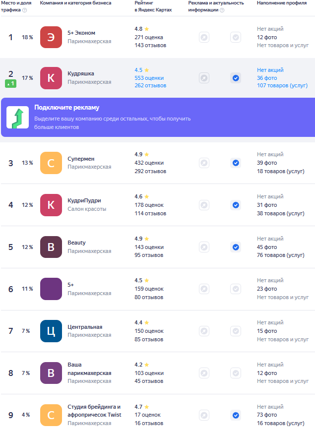This screenshot has height=434, width=315.
Task: Click the advertising icon in 5+ Эконом row
Action: click(204, 37)
